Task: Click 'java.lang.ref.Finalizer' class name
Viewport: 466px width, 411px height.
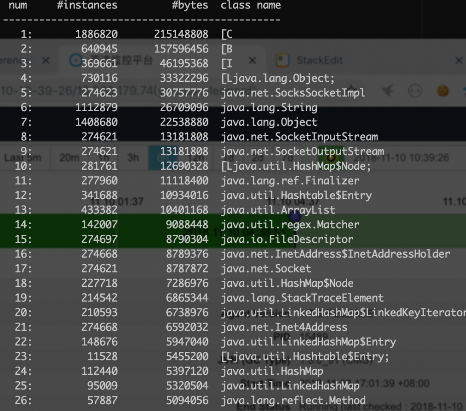Action: pos(290,180)
